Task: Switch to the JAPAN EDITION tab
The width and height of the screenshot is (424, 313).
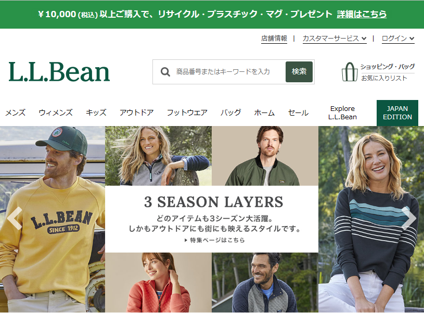Action: (397, 113)
